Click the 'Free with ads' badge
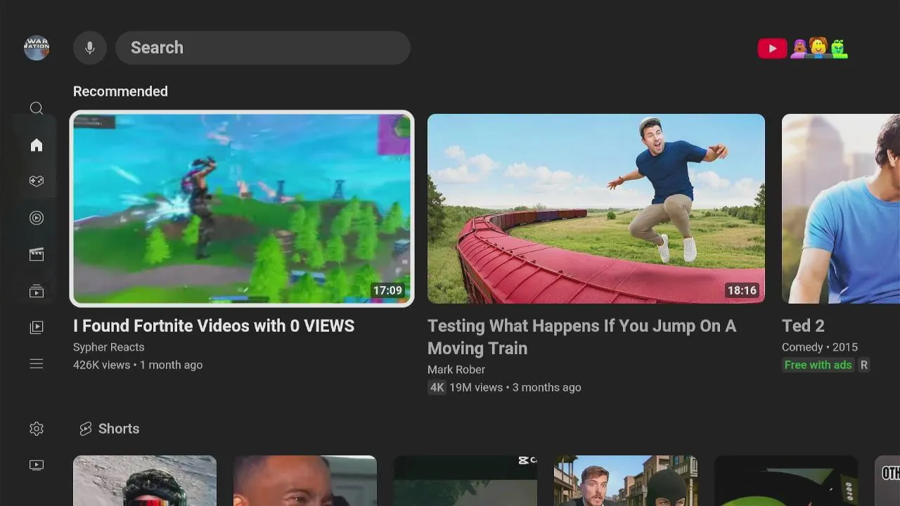 click(x=818, y=365)
